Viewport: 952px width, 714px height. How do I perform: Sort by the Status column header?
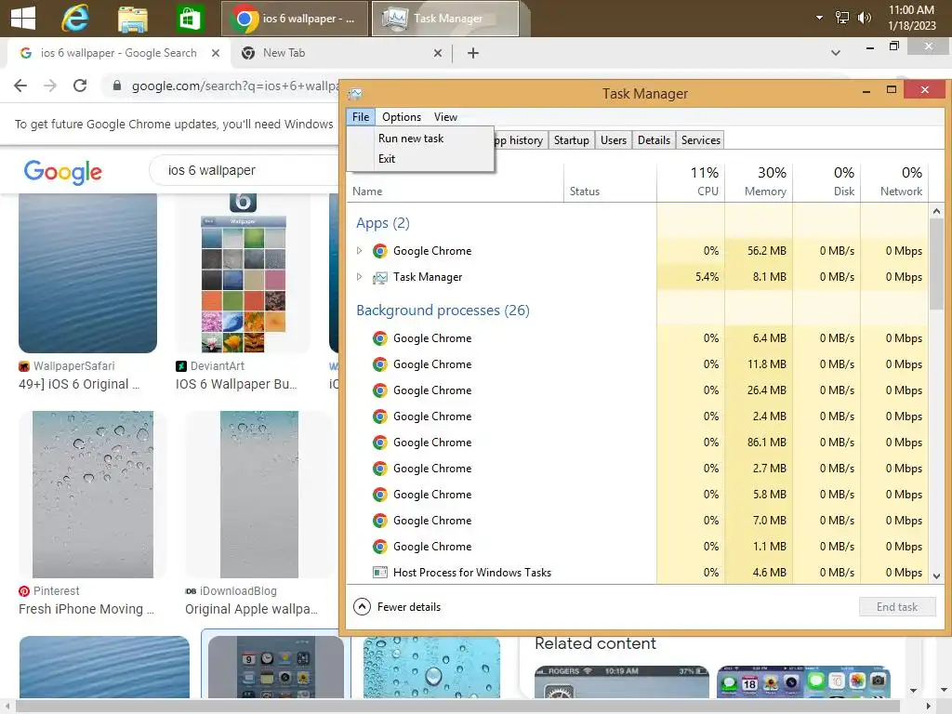point(610,183)
